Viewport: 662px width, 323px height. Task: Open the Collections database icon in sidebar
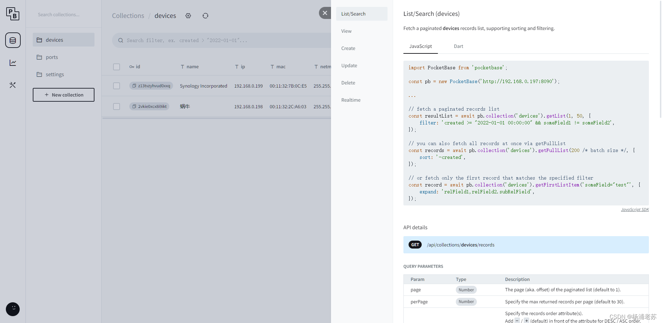(13, 40)
